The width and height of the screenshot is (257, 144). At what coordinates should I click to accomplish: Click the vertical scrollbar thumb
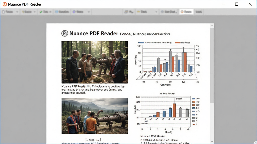coord(212,66)
